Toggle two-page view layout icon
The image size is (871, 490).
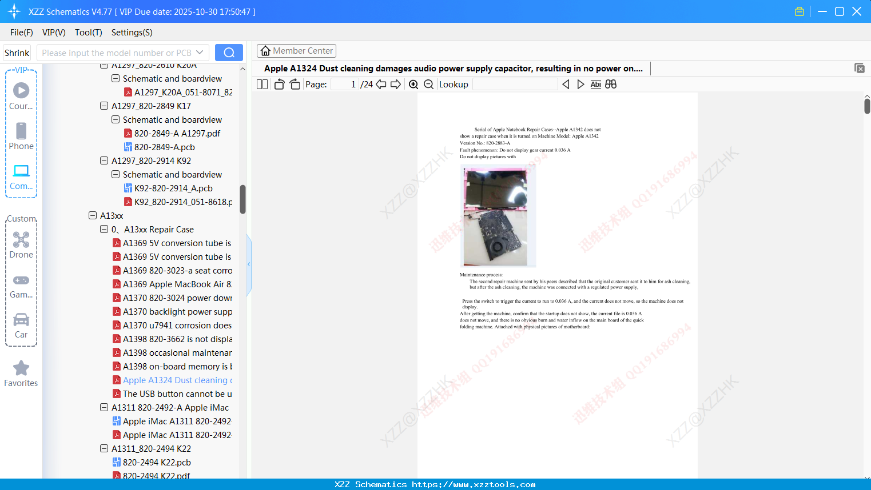[263, 85]
